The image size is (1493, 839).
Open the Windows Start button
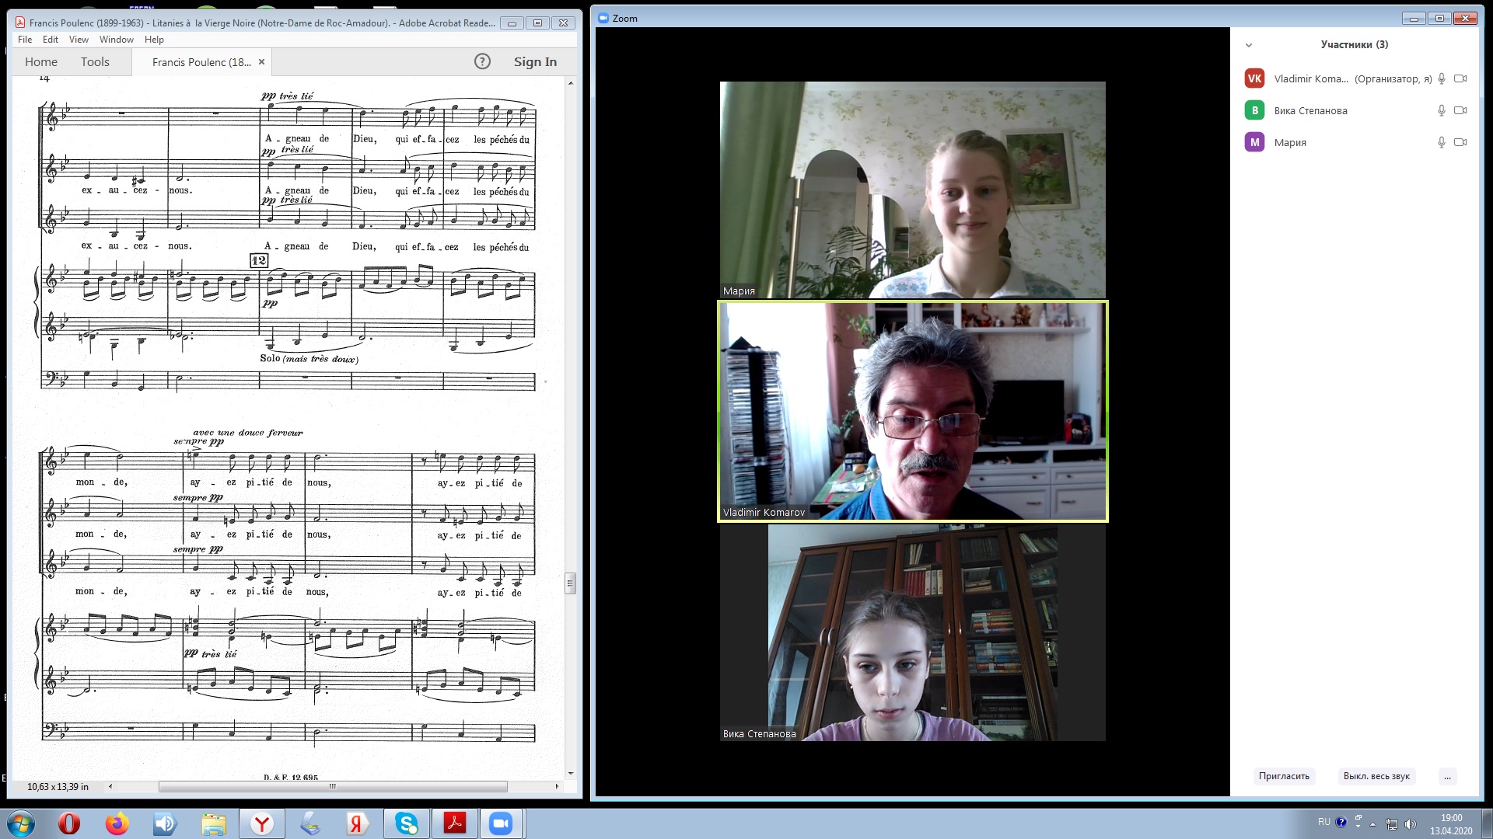21,823
